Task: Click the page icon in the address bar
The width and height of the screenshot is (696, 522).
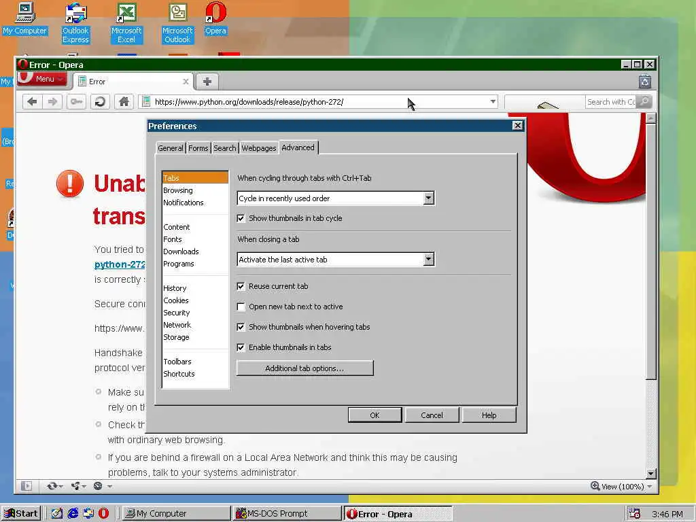Action: tap(145, 102)
